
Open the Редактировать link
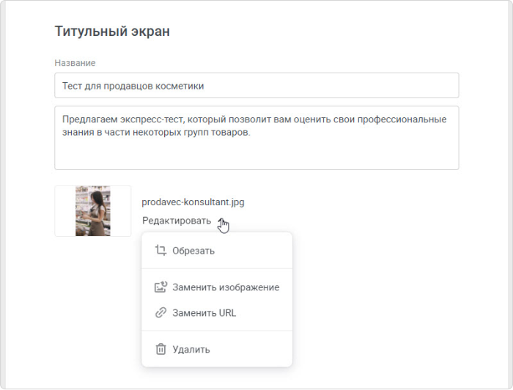point(177,221)
